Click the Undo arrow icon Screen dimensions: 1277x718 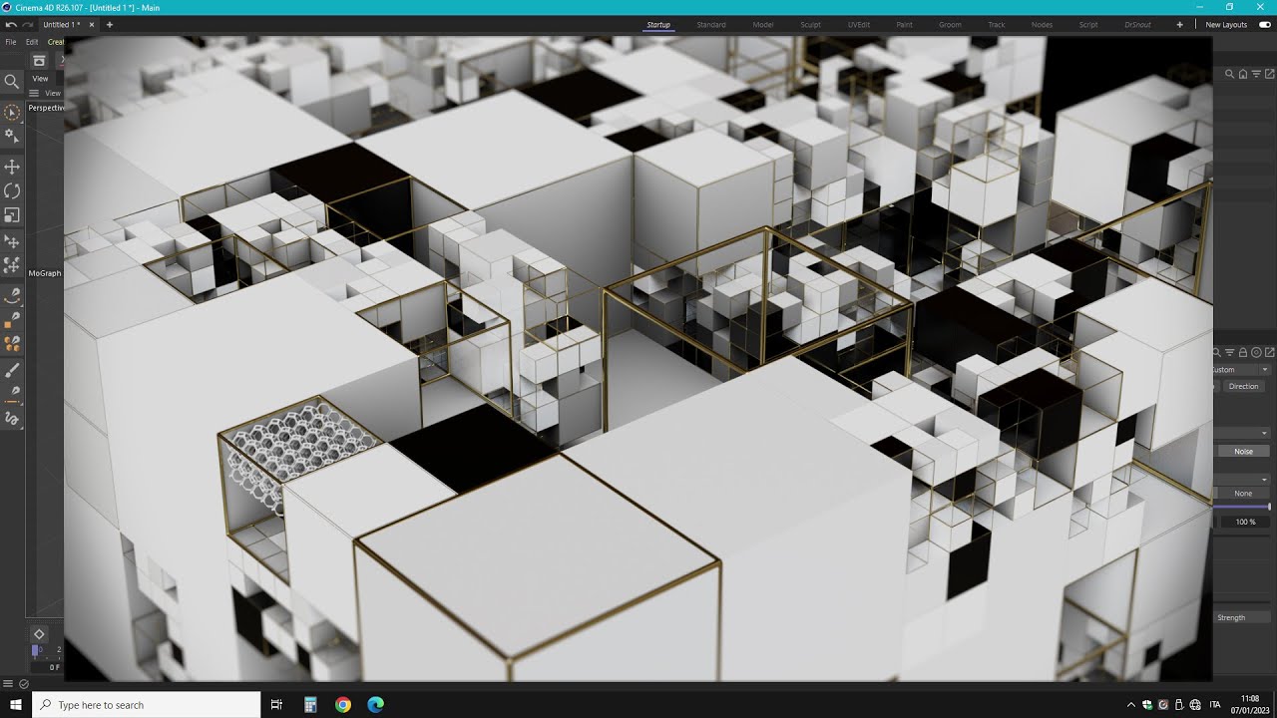[x=10, y=24]
